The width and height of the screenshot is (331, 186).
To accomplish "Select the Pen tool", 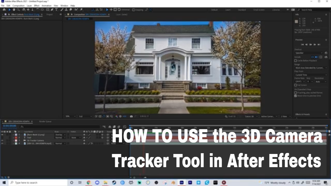I will click(52, 10).
